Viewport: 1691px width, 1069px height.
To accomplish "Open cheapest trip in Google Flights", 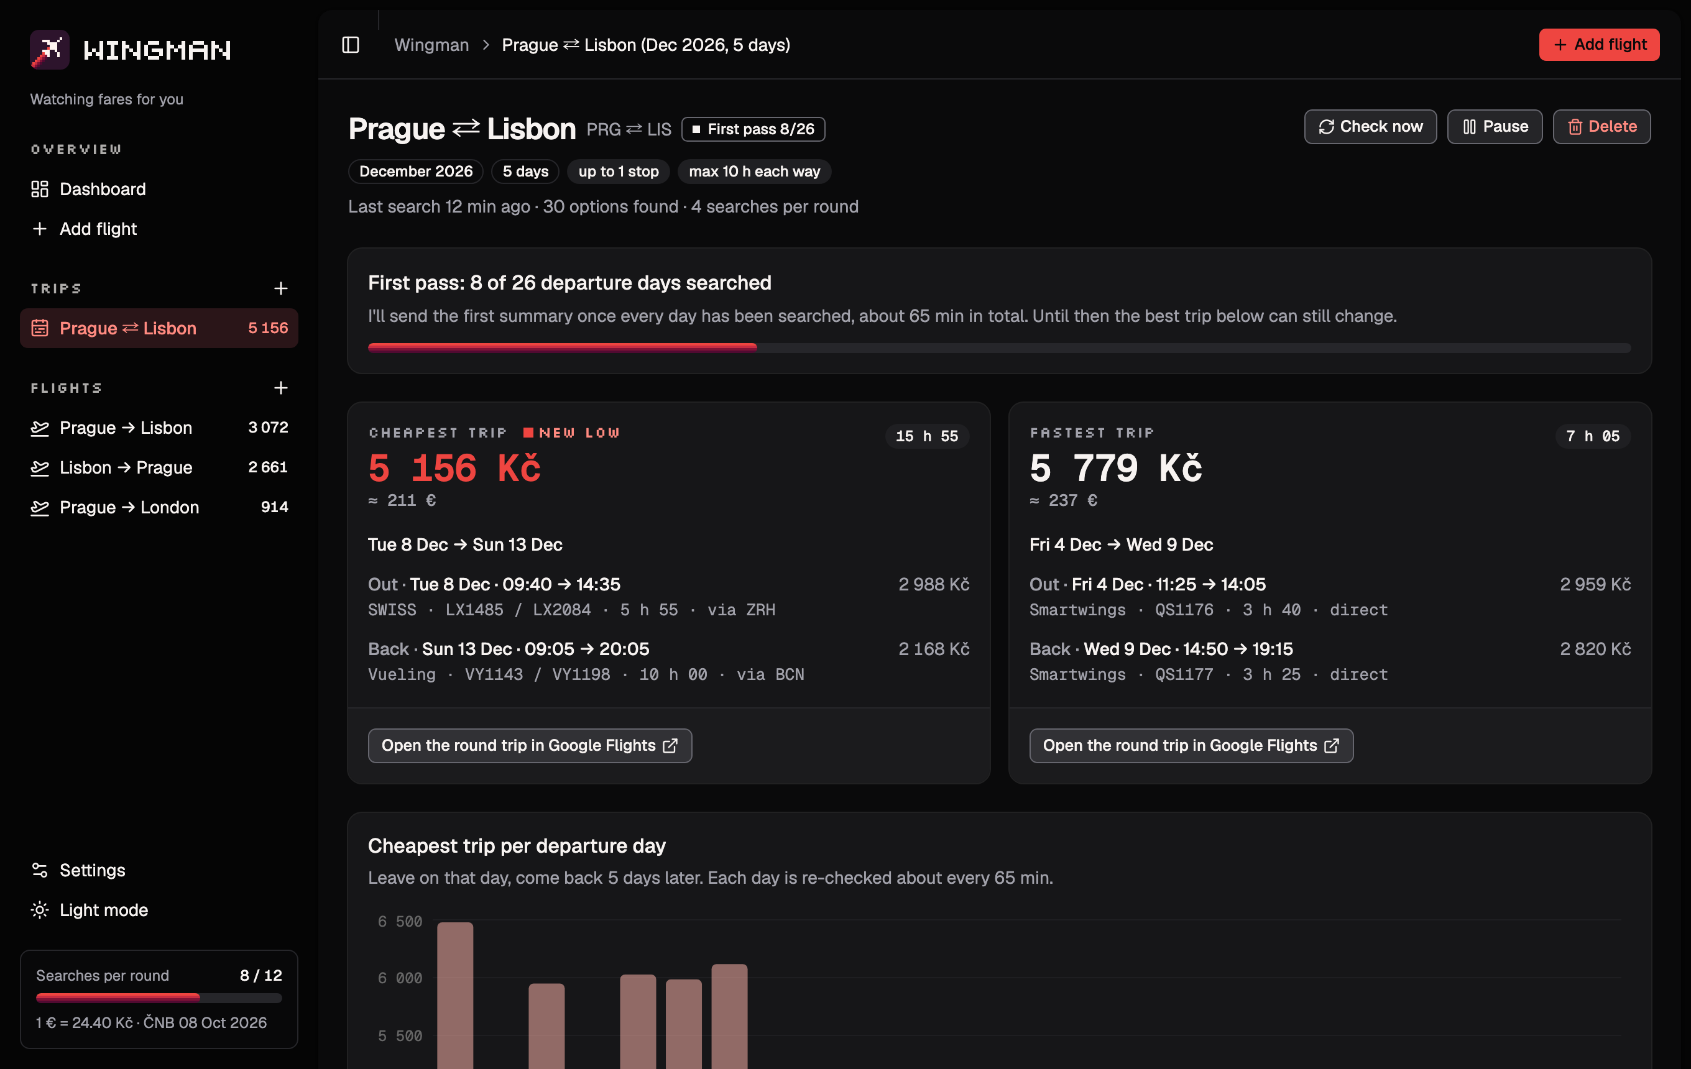I will 530,745.
